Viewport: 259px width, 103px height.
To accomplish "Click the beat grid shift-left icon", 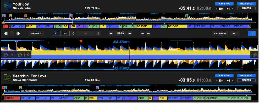I will pos(6,33).
